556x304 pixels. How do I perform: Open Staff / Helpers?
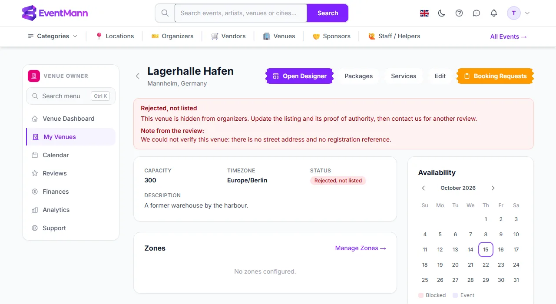[394, 36]
